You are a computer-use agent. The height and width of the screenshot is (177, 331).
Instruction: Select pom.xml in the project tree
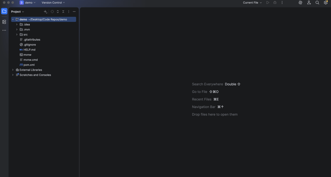coord(29,65)
